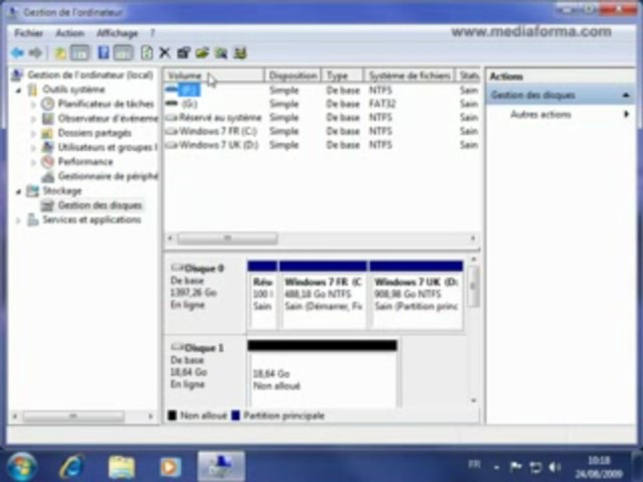
Task: Click the open-folder toolbar icon
Action: tap(202, 53)
